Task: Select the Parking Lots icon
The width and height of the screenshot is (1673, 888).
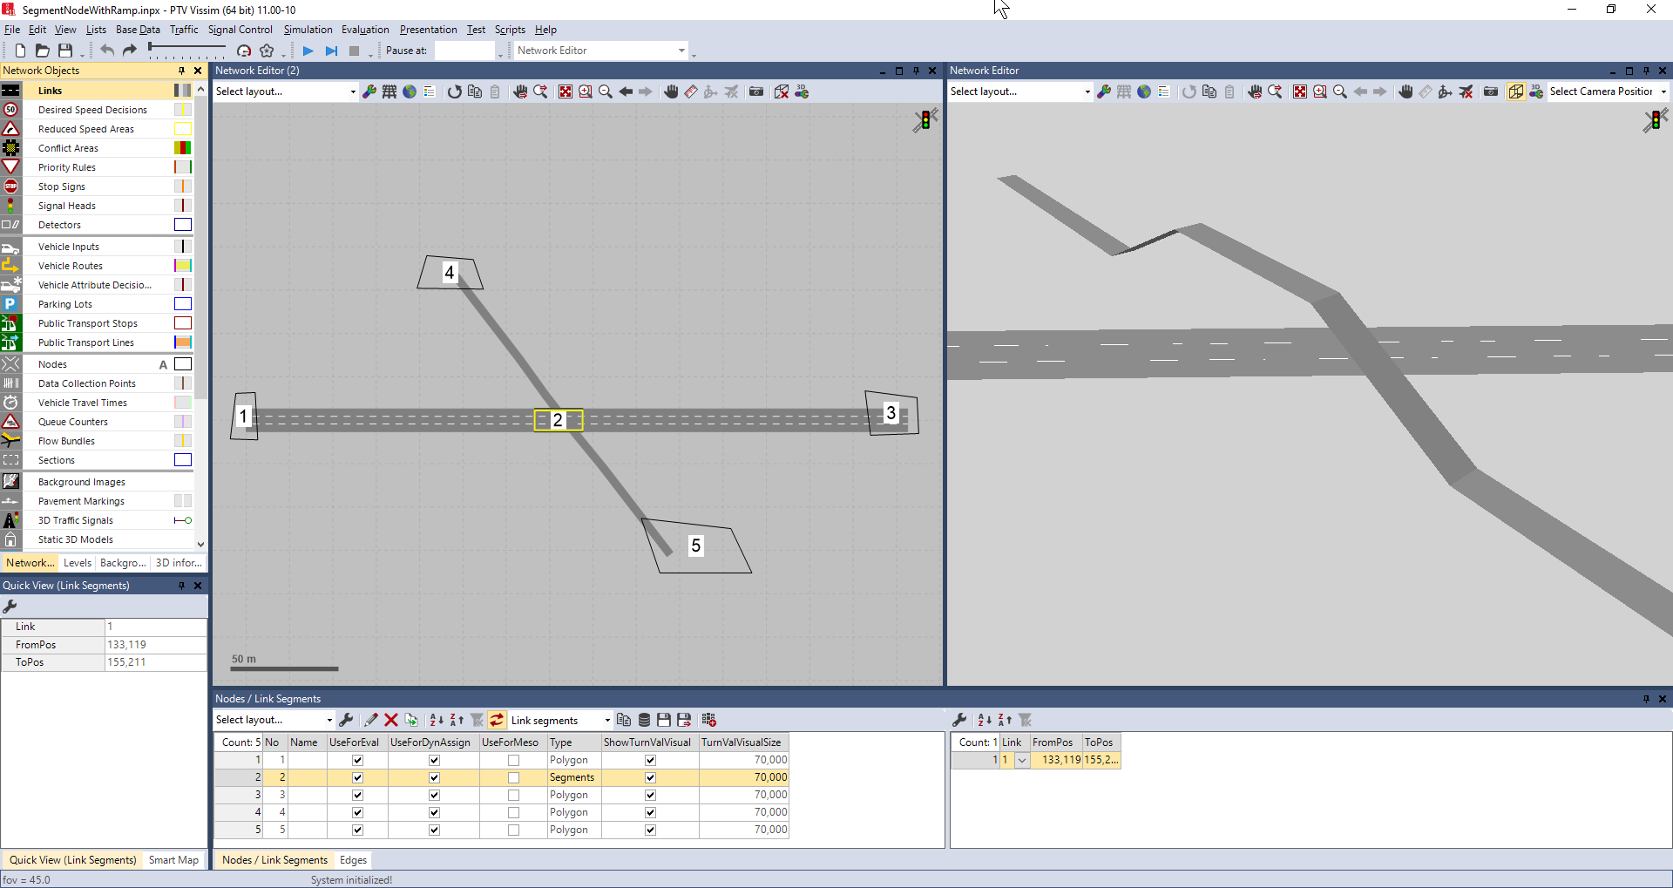Action: (10, 304)
